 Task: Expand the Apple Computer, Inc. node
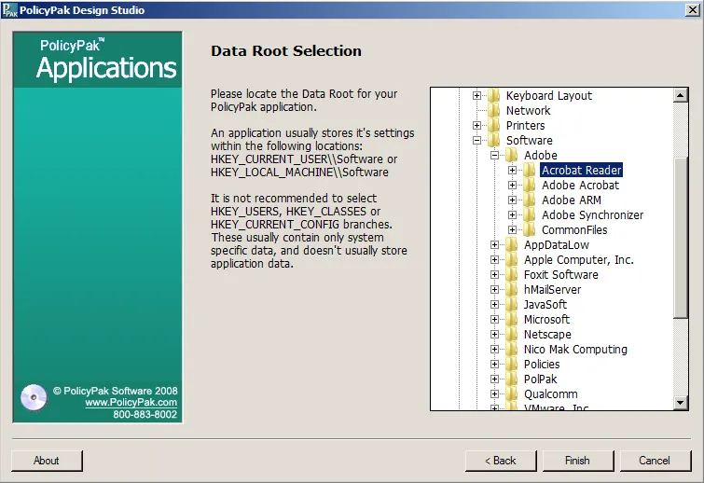point(494,259)
